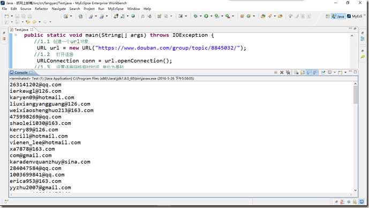Select the Console view tab

click(21, 73)
